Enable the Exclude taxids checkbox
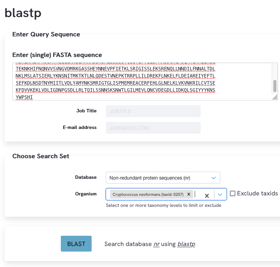The height and width of the screenshot is (267, 280). click(233, 193)
